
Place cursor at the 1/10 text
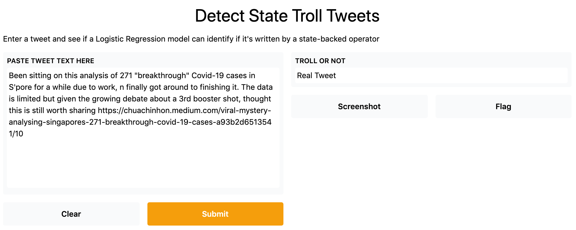(x=16, y=134)
